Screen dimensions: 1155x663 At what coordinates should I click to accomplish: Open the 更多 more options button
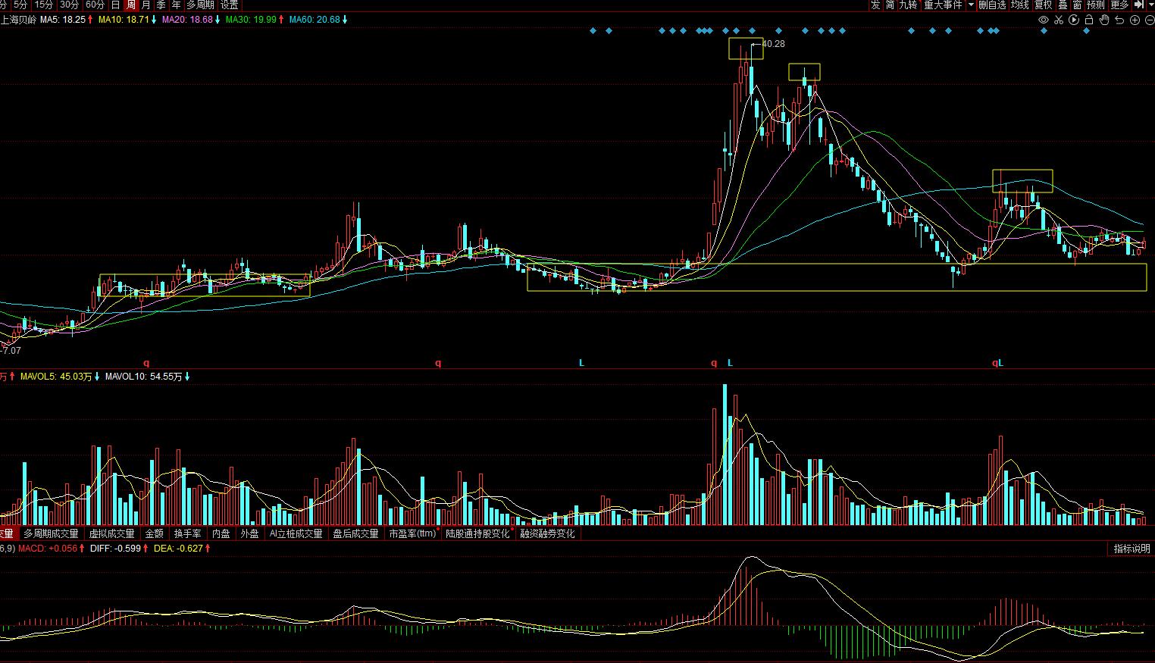coord(1120,5)
